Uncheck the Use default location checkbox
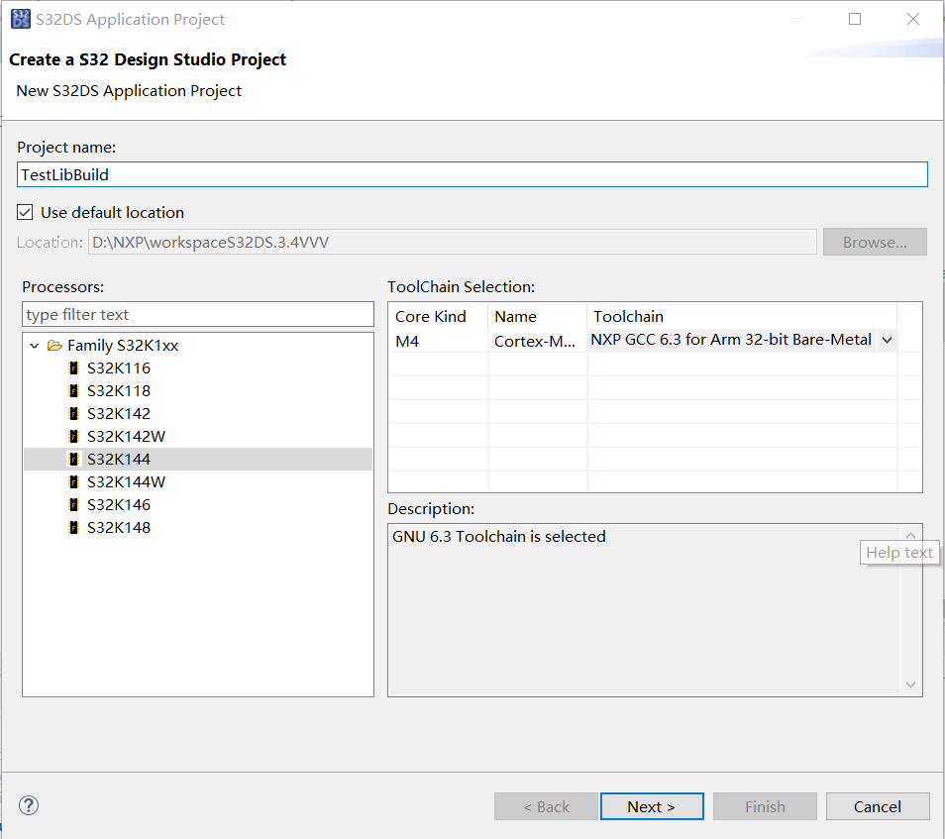The height and width of the screenshot is (839, 945). point(26,212)
